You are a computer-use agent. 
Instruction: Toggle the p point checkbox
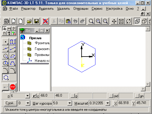pos(73,96)
